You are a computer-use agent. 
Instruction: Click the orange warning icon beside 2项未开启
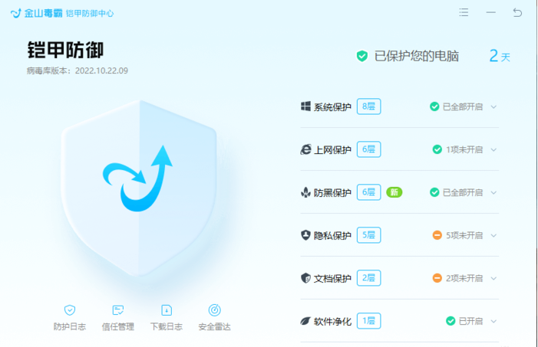(x=437, y=278)
